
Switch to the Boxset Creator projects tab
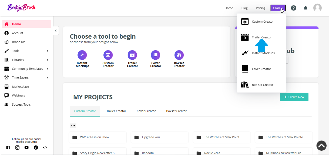(176, 111)
